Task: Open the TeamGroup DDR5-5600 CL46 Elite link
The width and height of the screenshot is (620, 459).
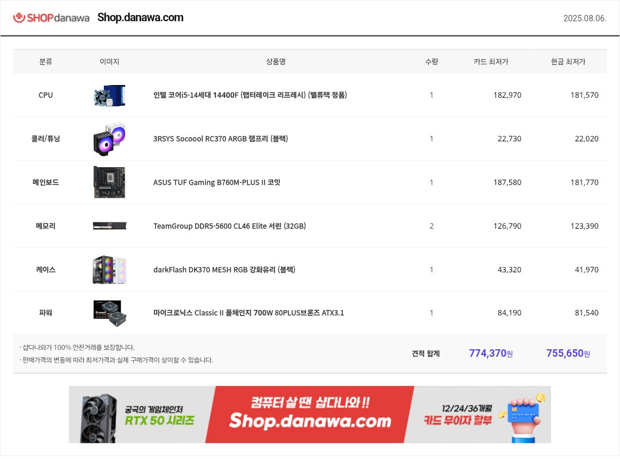Action: tap(229, 226)
